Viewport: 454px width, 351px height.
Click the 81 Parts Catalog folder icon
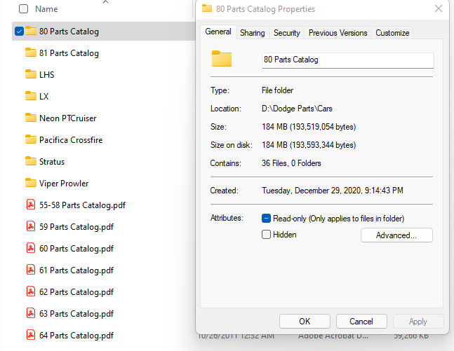[x=31, y=53]
